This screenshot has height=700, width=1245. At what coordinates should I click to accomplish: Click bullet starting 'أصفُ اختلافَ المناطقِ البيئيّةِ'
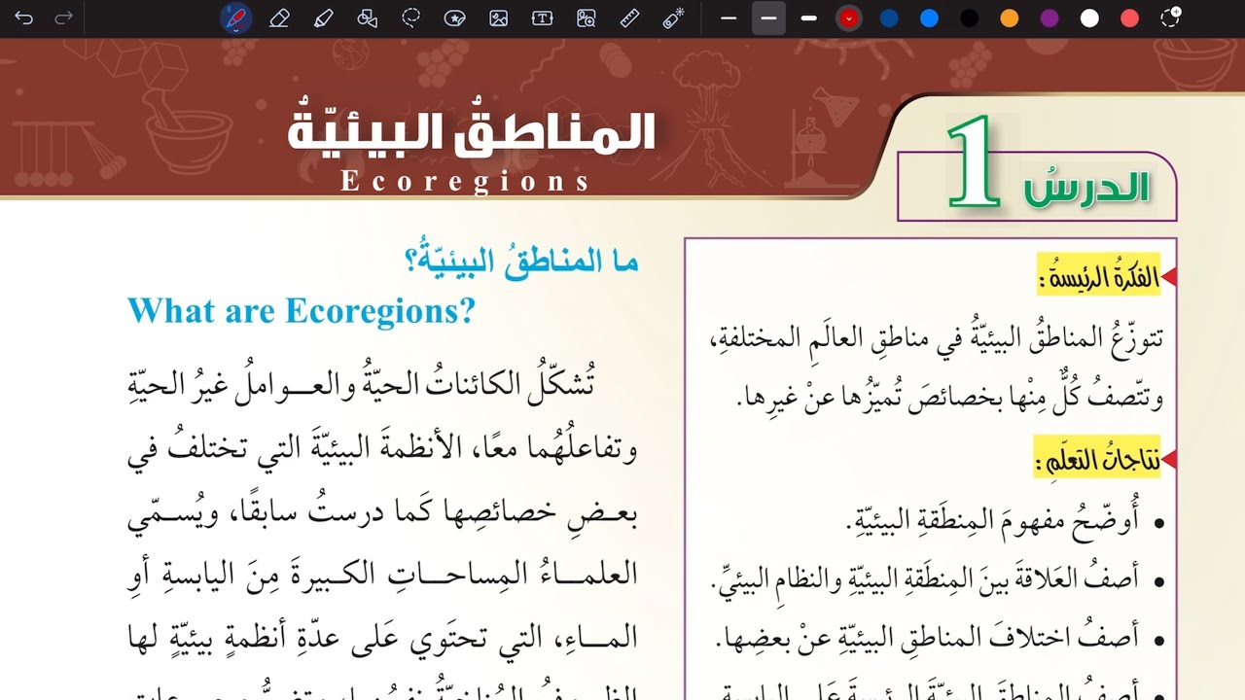(926, 640)
